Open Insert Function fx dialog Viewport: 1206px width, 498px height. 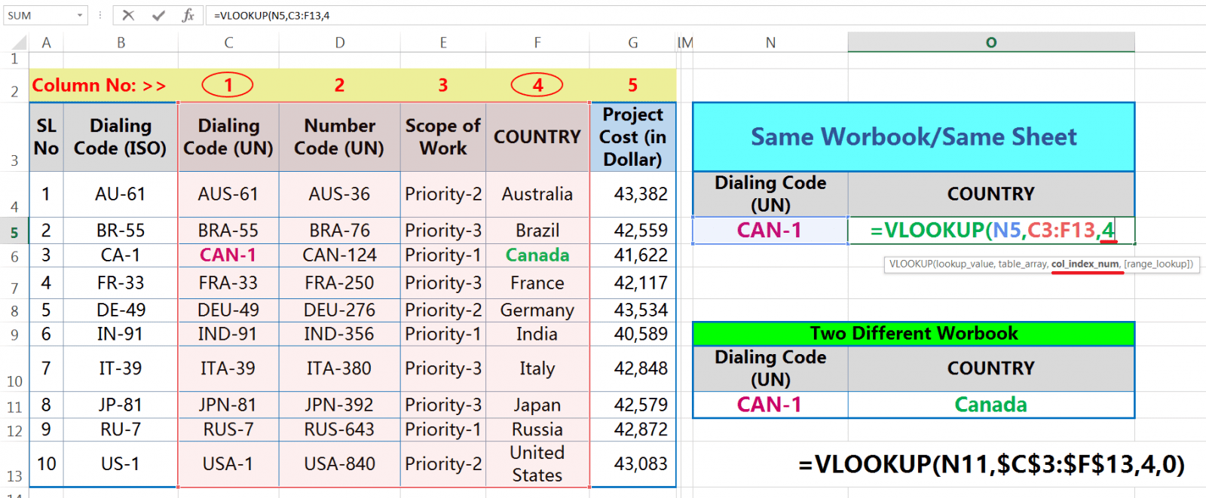[x=188, y=15]
